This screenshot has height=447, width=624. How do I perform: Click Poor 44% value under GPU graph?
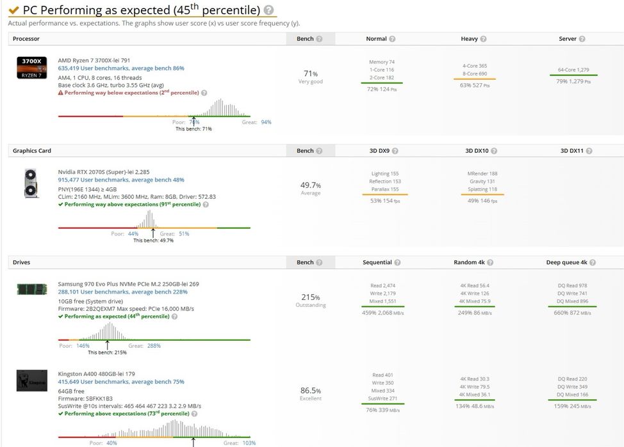(133, 234)
